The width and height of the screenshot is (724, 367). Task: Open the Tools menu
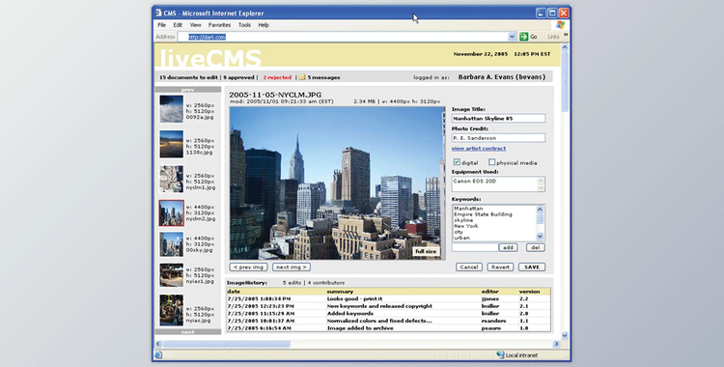coord(245,25)
